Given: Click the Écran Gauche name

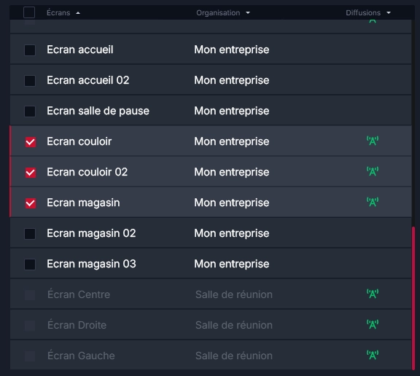Looking at the screenshot, I should click(x=81, y=356).
